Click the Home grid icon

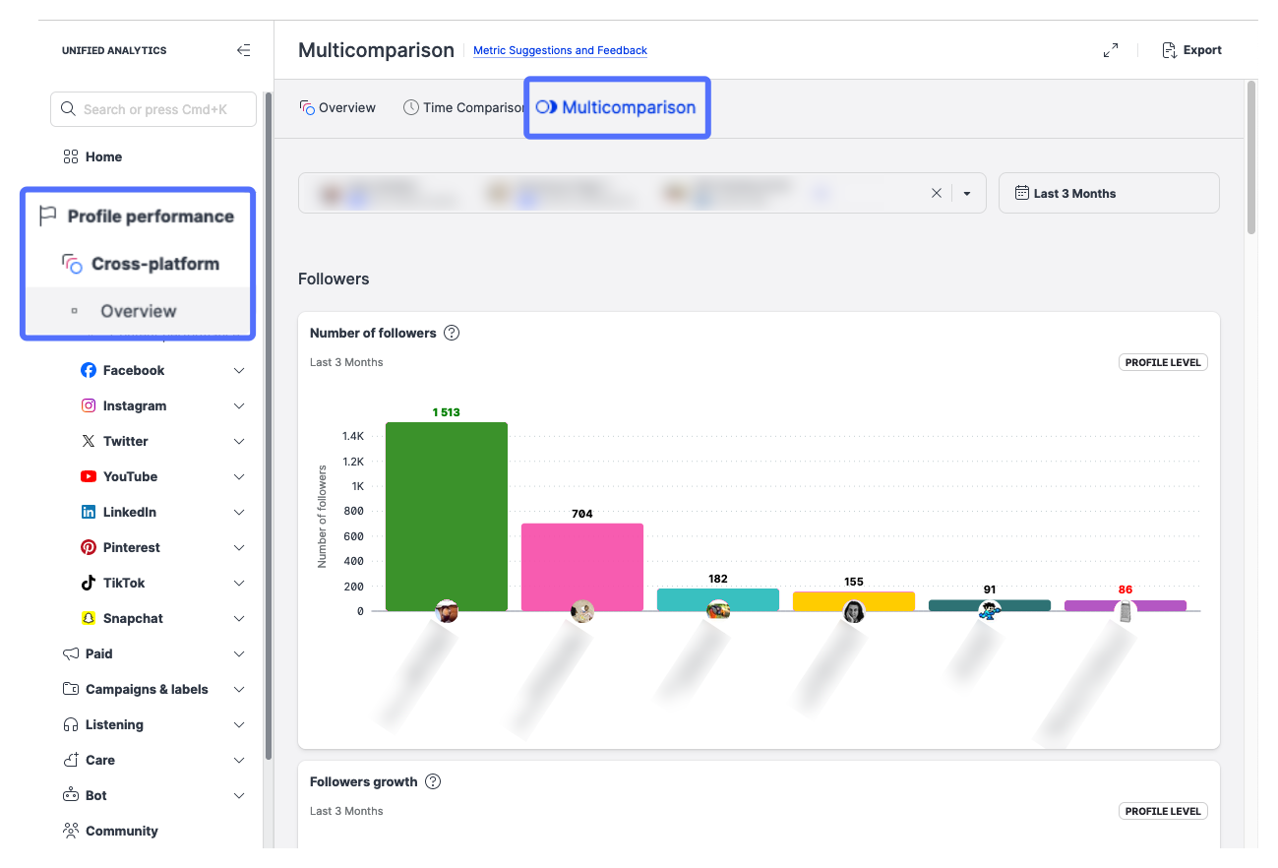[70, 156]
